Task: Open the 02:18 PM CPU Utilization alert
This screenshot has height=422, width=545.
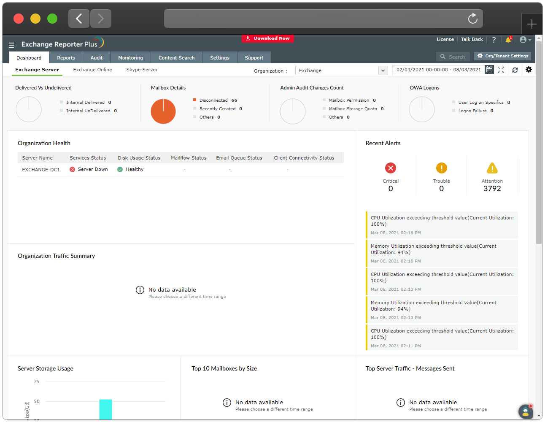Action: 442,225
